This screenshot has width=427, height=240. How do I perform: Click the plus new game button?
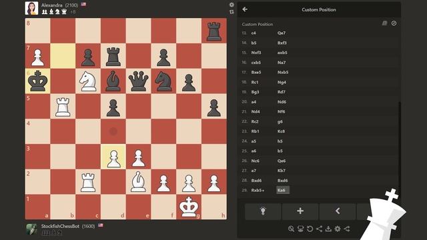click(300, 211)
